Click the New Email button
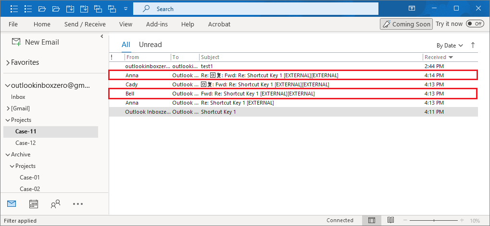Image resolution: width=490 pixels, height=226 pixels. [x=35, y=42]
